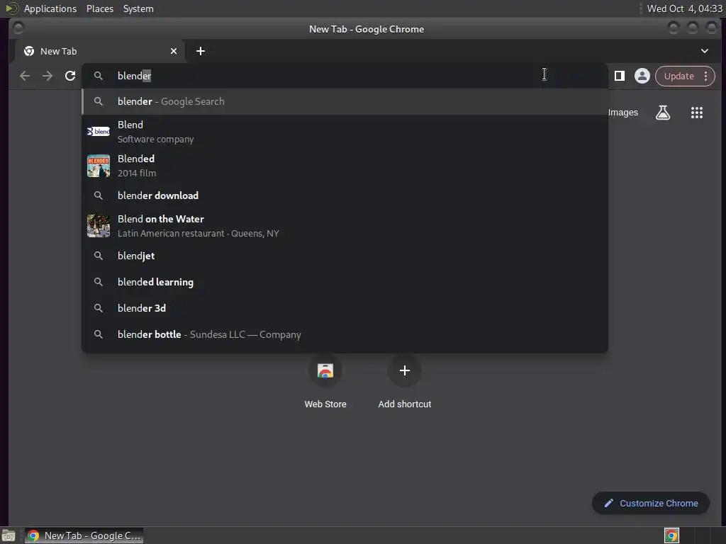
Task: Click the Blend on the Water thumbnail
Action: [99, 226]
